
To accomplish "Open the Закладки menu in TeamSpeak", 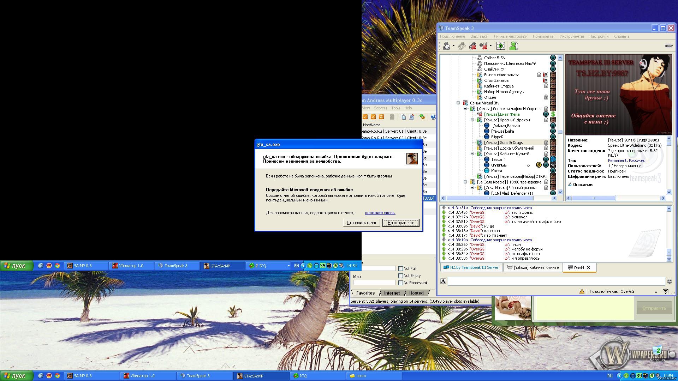I will [x=479, y=36].
